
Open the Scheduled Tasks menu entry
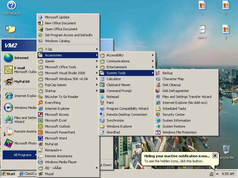pos(187,109)
